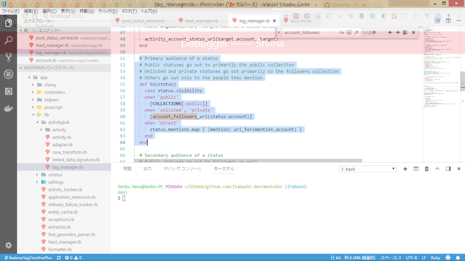Switch to the feed_manager.rb editor tab
The image size is (465, 261).
pos(201,21)
